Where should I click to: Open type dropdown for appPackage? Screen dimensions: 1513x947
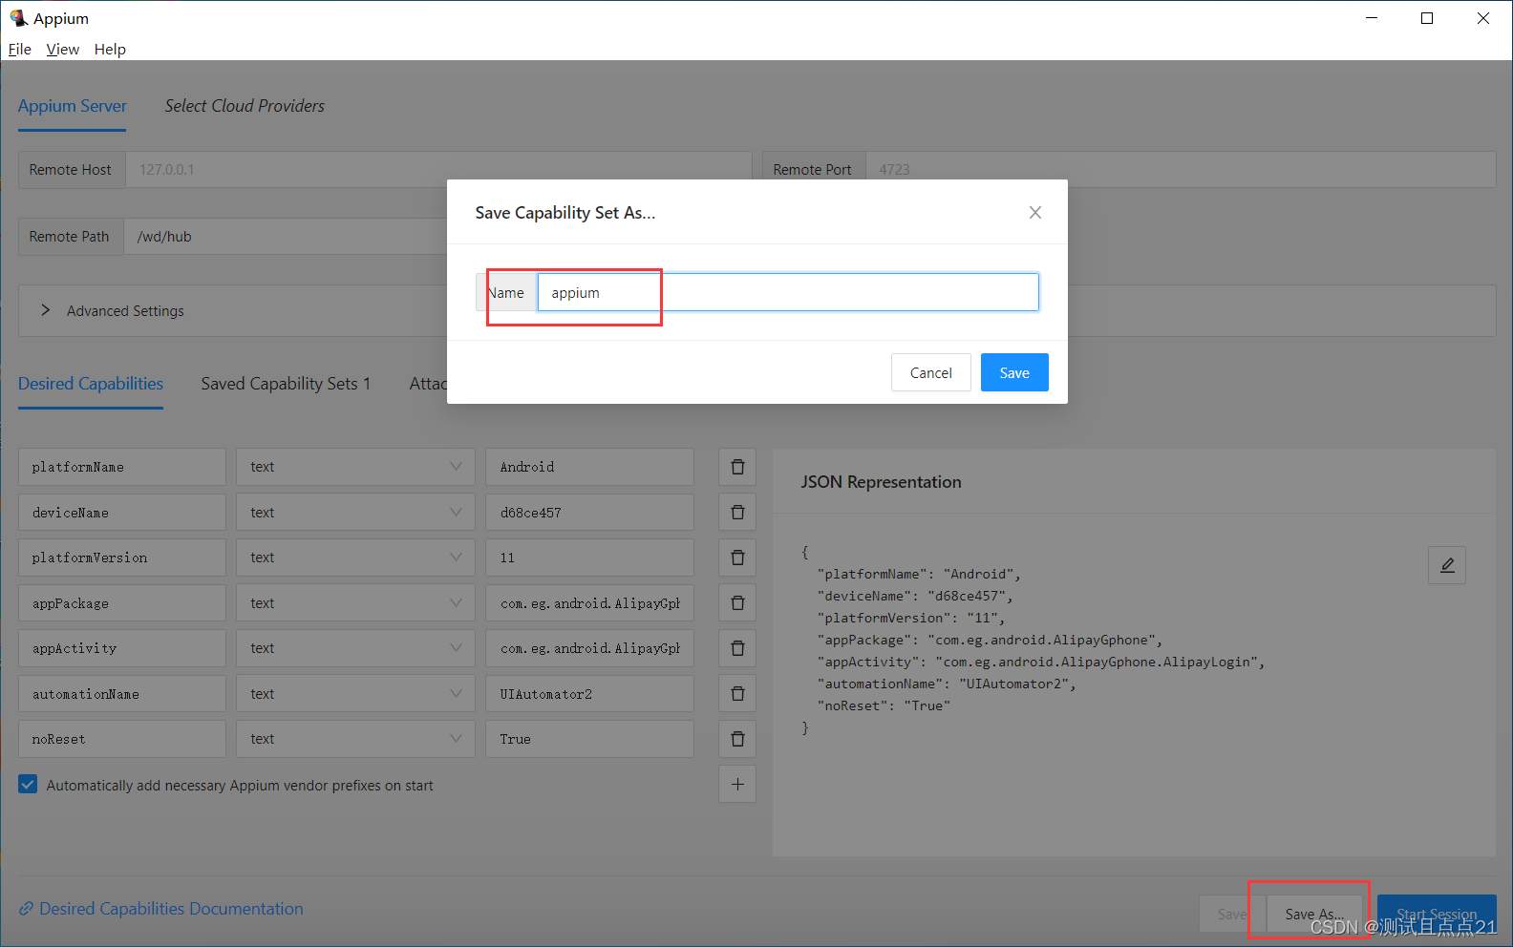[x=355, y=603]
